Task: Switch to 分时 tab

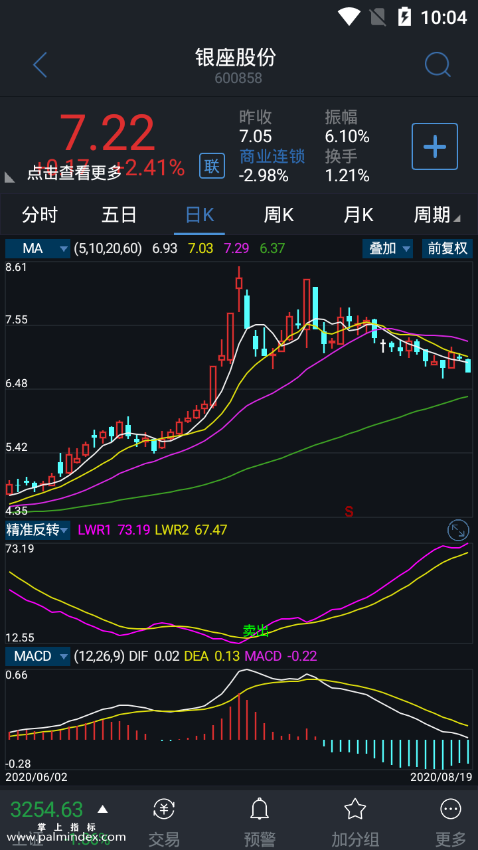Action: point(40,214)
